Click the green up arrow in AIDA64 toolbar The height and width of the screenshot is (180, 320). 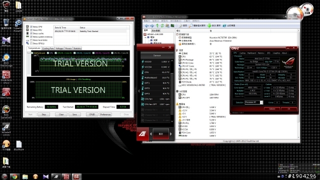pyautogui.click(x=157, y=25)
